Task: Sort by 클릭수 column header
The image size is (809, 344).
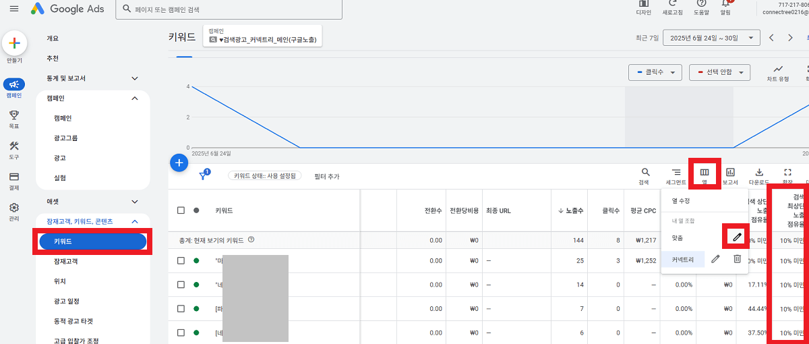Action: (x=611, y=210)
